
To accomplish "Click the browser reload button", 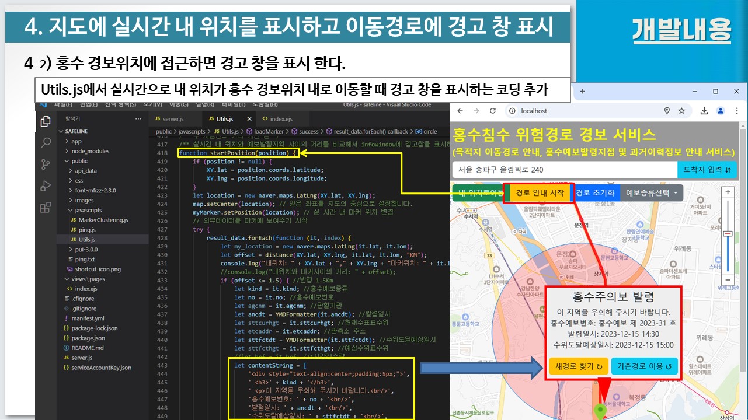I will [x=493, y=111].
